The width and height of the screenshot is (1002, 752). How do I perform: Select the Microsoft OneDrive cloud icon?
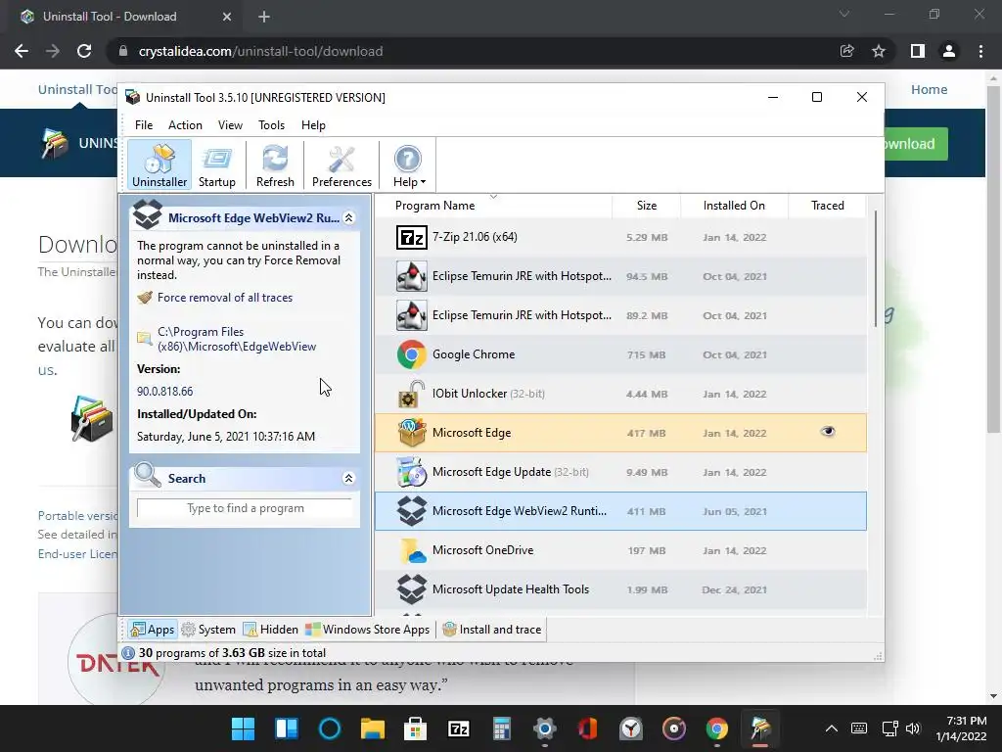pyautogui.click(x=412, y=550)
